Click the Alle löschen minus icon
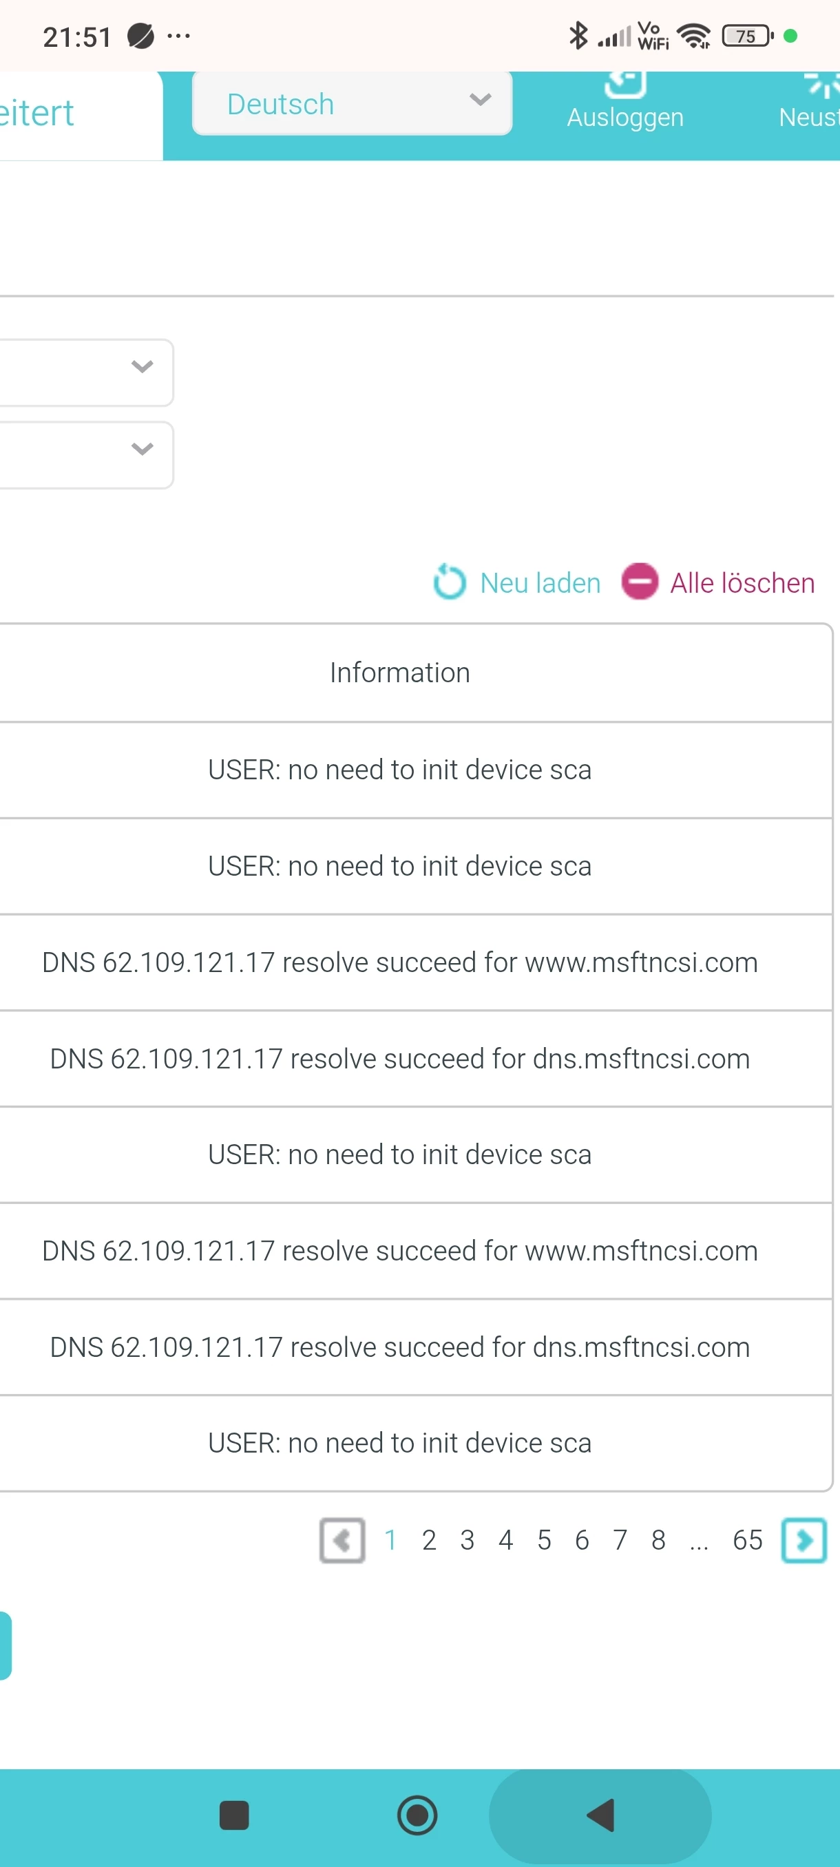The height and width of the screenshot is (1867, 840). tap(639, 582)
